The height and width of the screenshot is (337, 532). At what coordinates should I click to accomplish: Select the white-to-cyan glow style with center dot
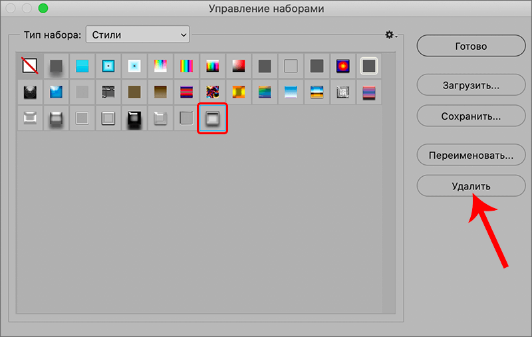pyautogui.click(x=134, y=66)
